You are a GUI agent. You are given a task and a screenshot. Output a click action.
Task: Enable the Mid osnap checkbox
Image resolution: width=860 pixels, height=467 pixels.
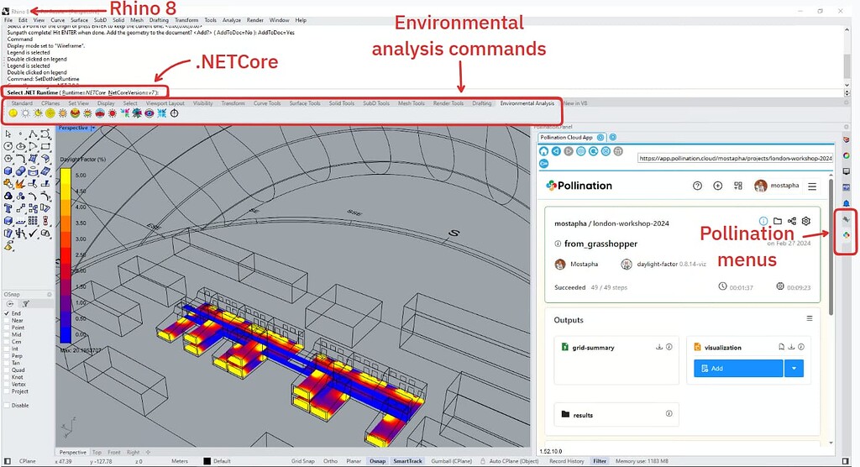point(7,335)
